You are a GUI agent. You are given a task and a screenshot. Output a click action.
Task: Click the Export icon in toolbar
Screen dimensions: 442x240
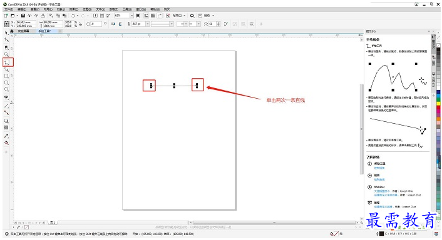[x=102, y=16]
